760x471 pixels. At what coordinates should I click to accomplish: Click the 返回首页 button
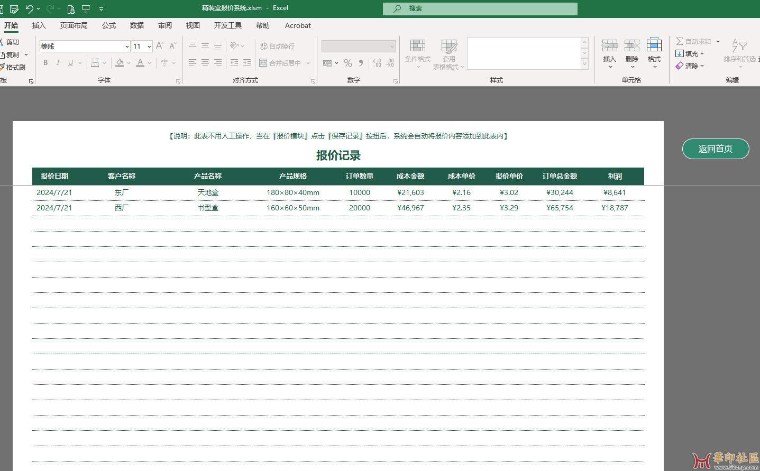pyautogui.click(x=716, y=149)
